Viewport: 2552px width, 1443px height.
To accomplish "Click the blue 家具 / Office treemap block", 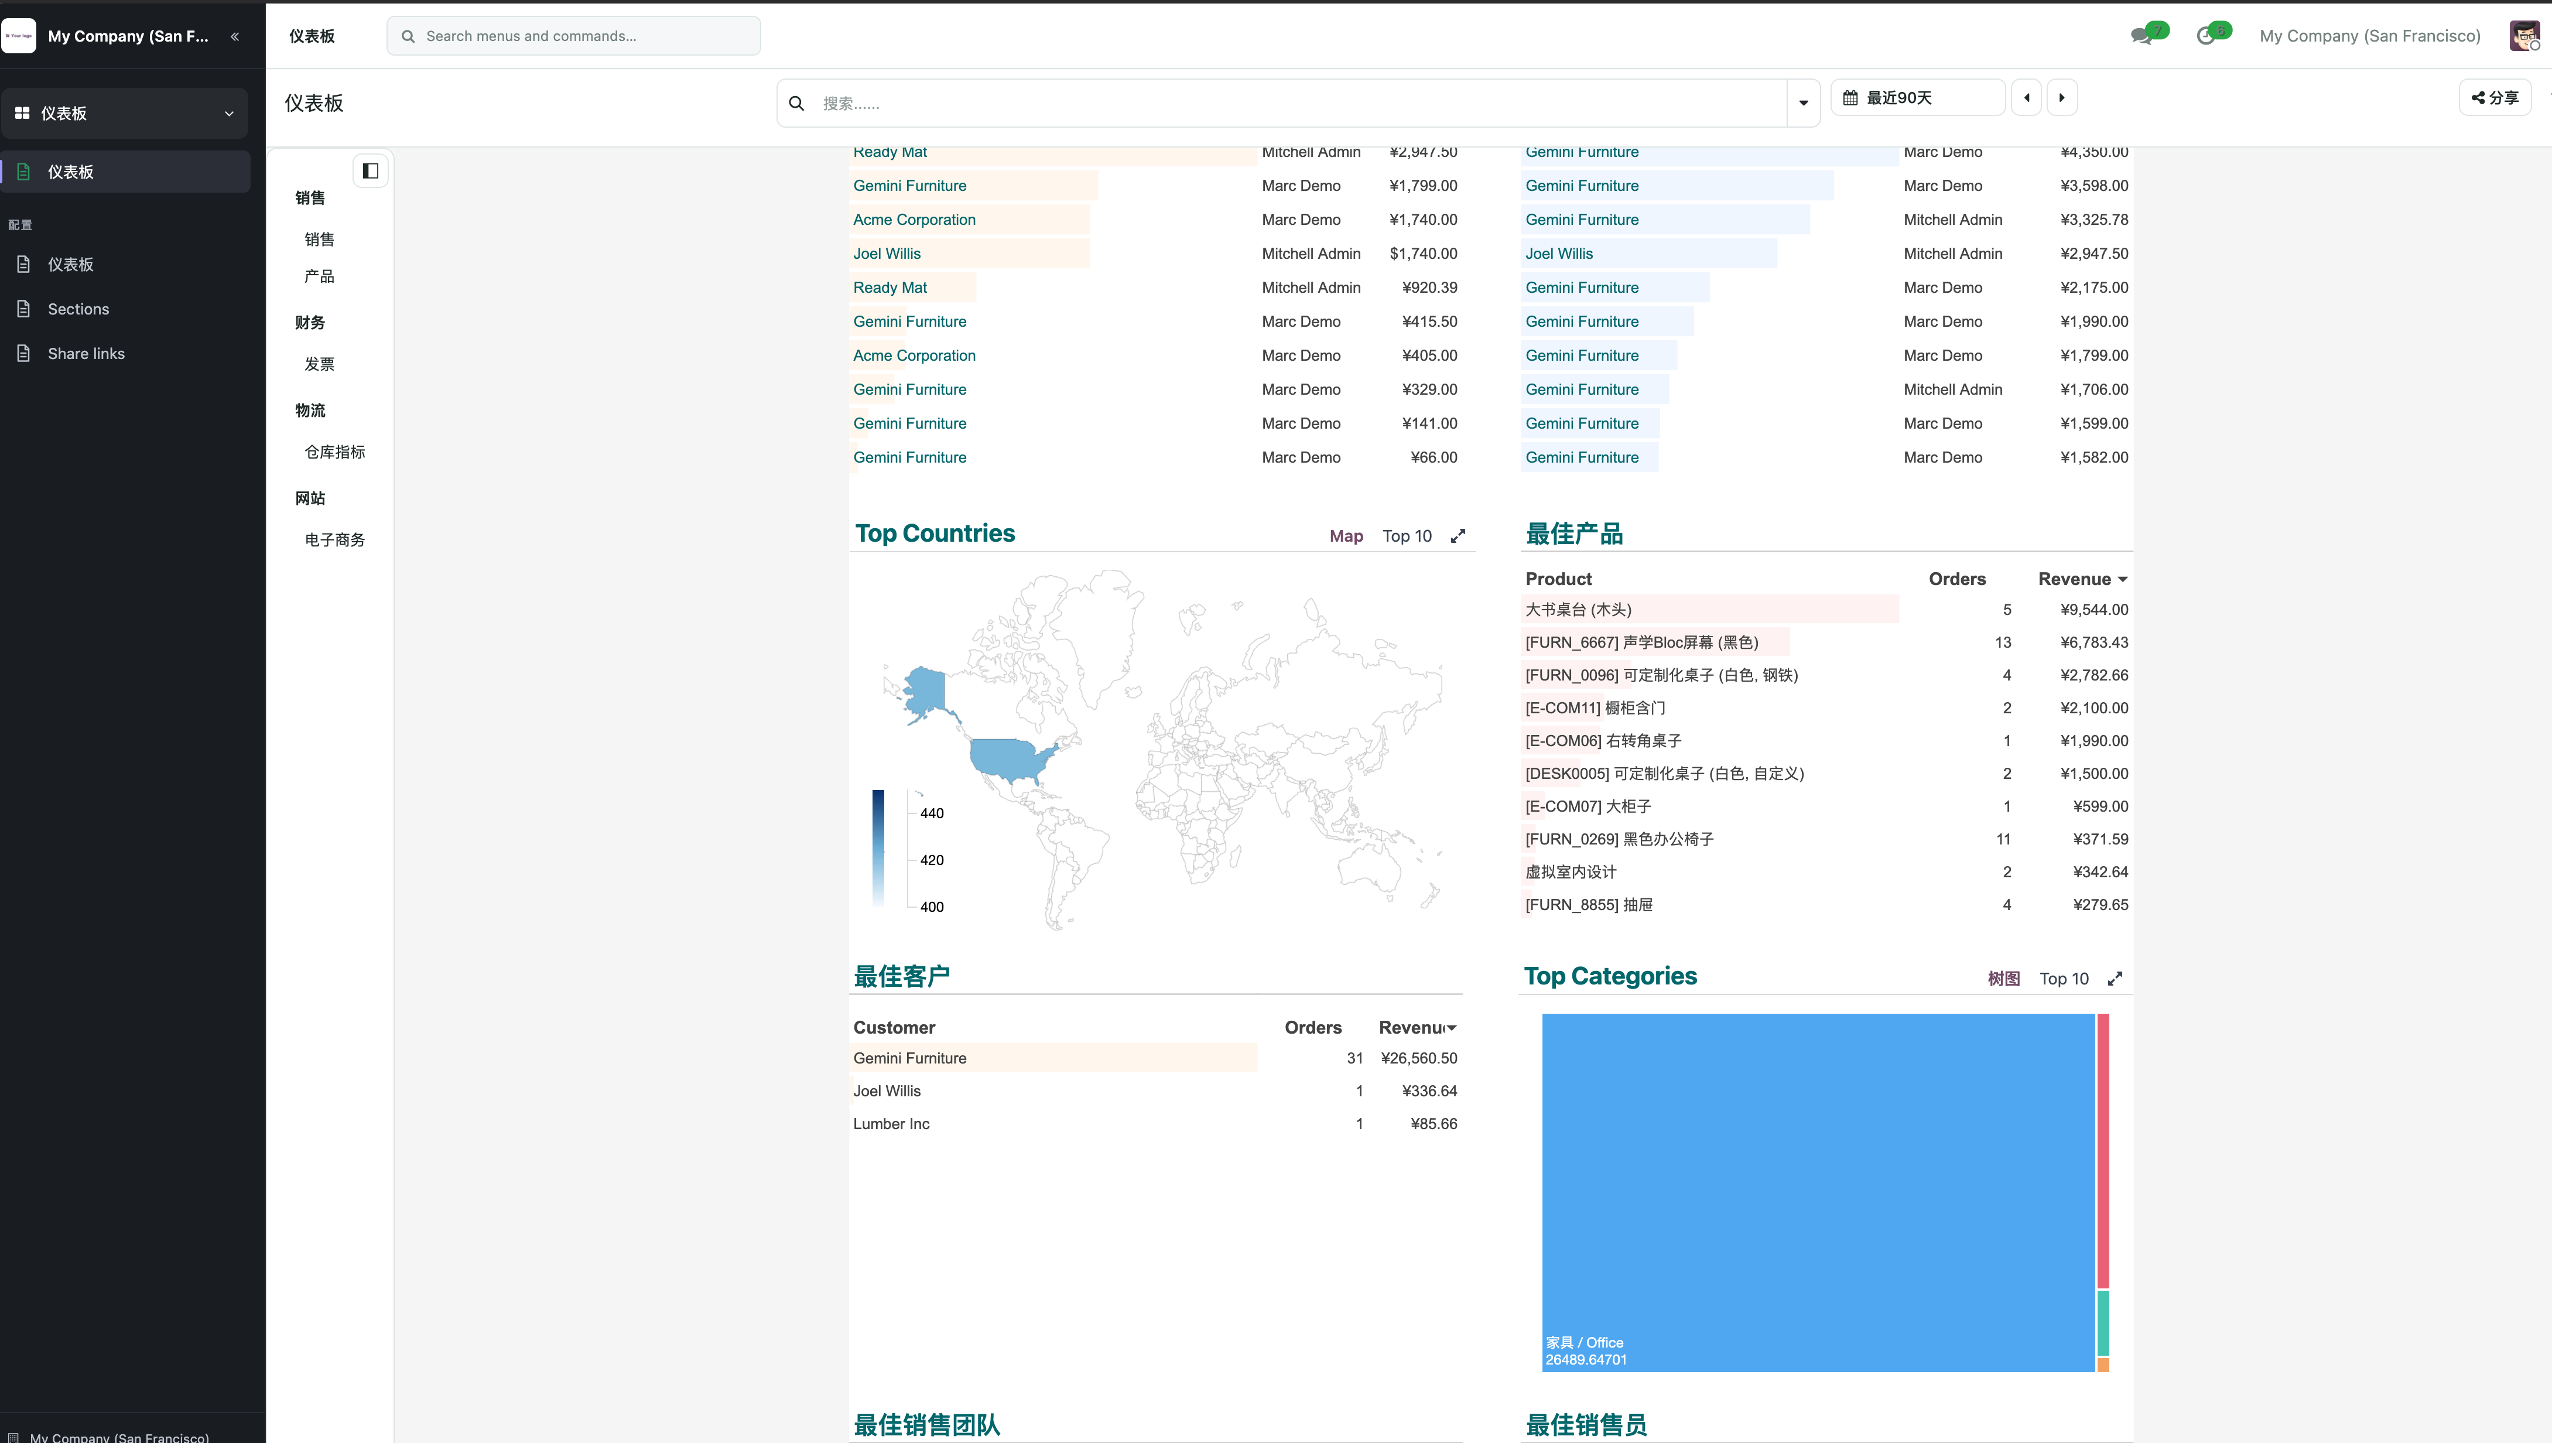I will click(x=1818, y=1192).
